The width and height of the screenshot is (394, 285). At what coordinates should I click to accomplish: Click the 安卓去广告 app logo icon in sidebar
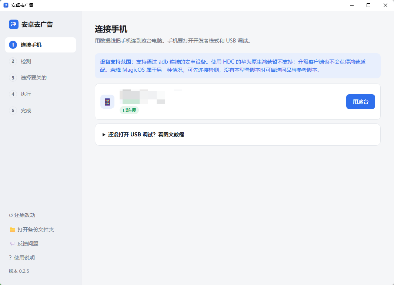[14, 24]
